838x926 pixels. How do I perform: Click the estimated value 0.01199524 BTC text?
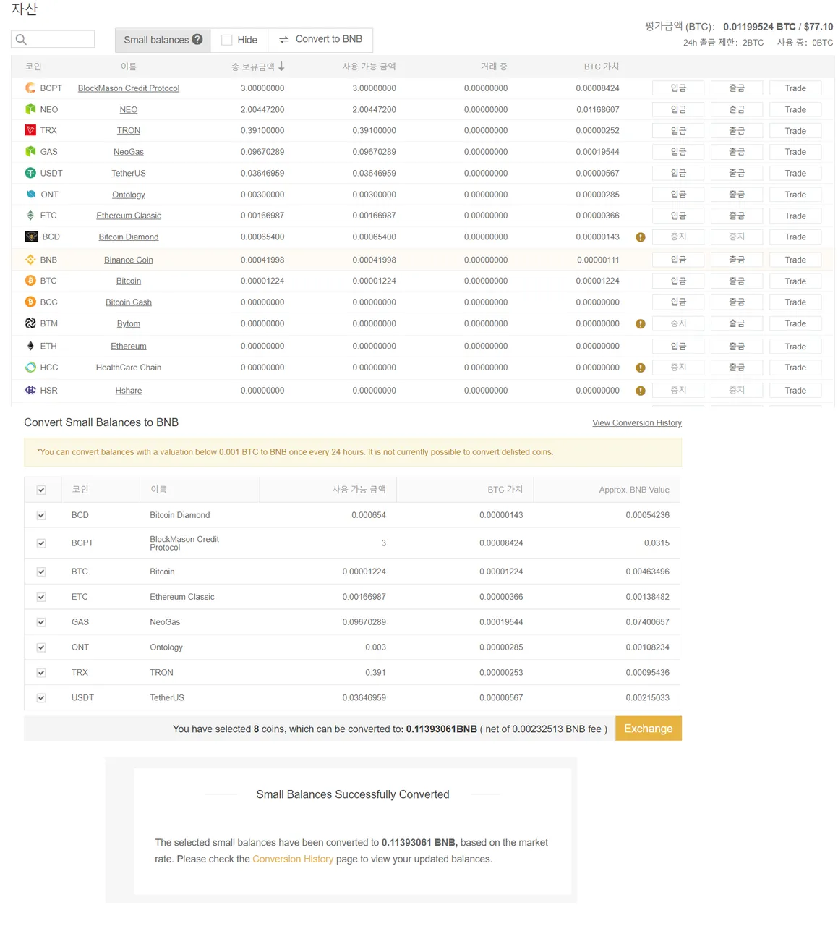(x=759, y=27)
